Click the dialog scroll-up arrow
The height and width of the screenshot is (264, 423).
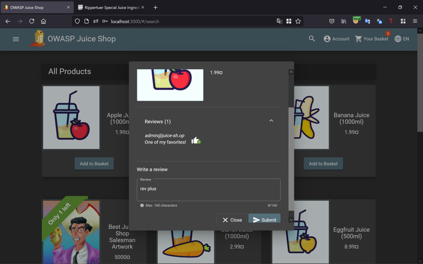point(291,72)
